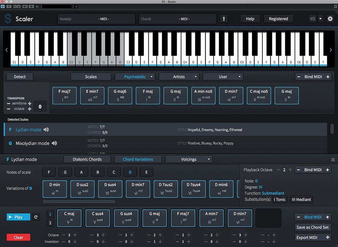Select pattern slot 1
This screenshot has width=338, height=247.
pyautogui.click(x=50, y=214)
